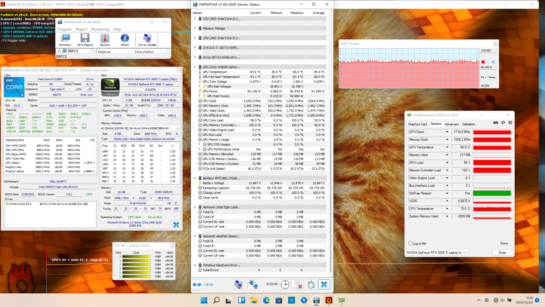The image size is (545, 307).
Task: Click the sensor monitor magnifier icon
Action: tap(238, 284)
